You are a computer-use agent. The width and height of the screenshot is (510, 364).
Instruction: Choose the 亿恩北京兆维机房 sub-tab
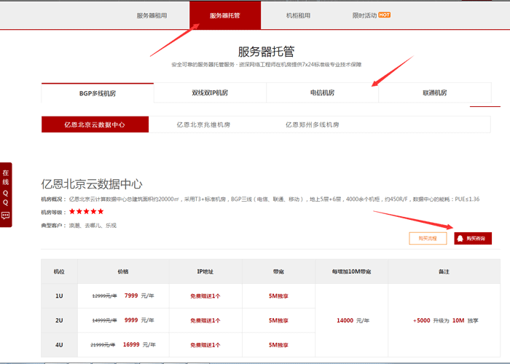(203, 124)
